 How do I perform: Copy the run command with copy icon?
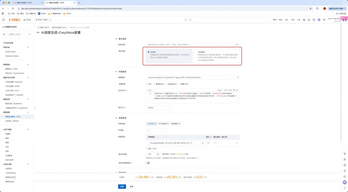coord(234,90)
